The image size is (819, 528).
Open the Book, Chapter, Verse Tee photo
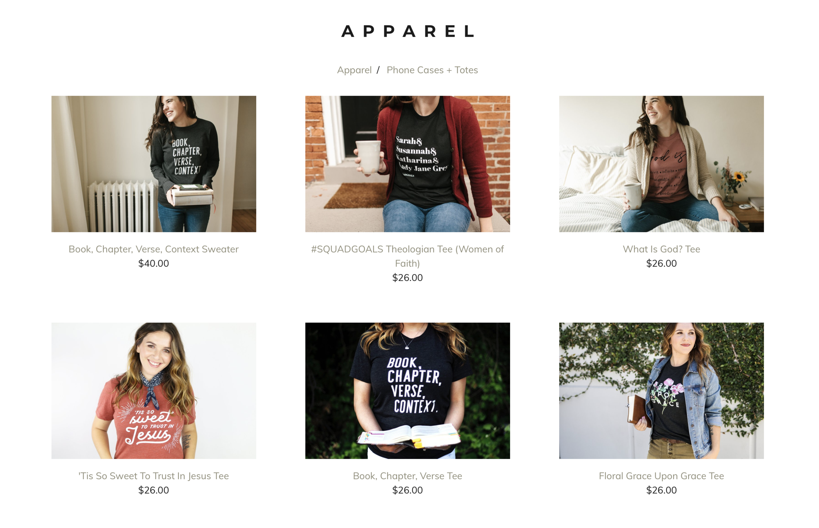407,390
